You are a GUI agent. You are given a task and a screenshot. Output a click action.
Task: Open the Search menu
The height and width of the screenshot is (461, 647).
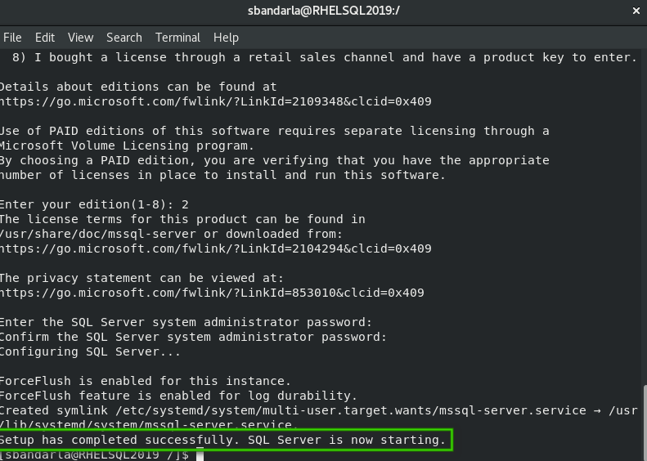[124, 38]
